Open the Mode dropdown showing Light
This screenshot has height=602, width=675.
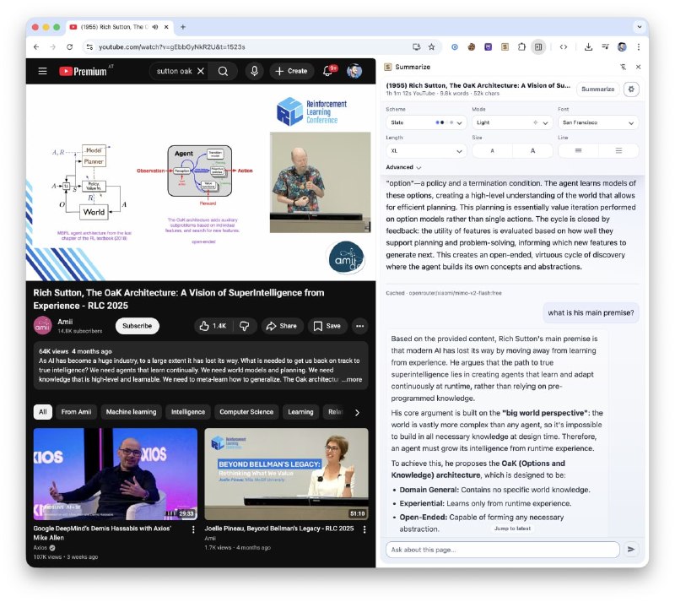click(512, 122)
